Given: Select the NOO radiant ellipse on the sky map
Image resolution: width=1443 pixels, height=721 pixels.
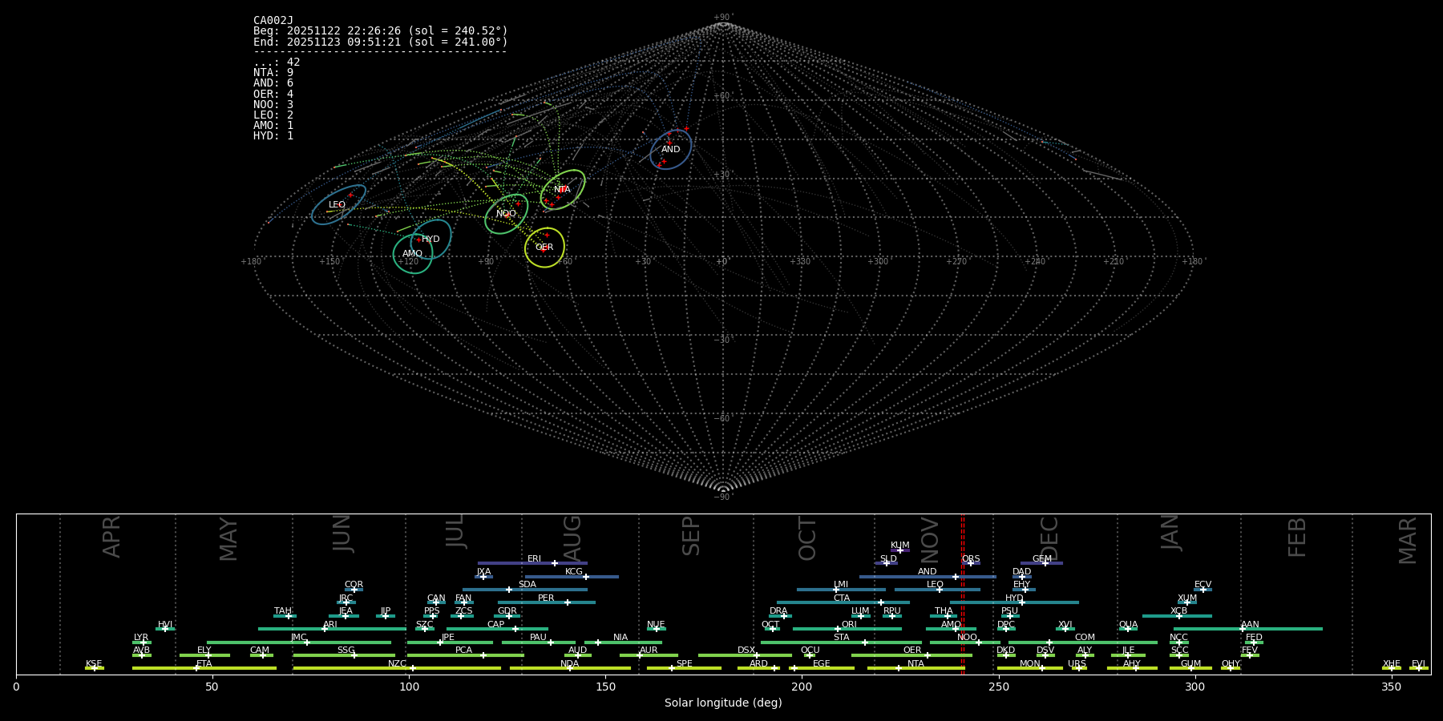Looking at the screenshot, I should [506, 214].
